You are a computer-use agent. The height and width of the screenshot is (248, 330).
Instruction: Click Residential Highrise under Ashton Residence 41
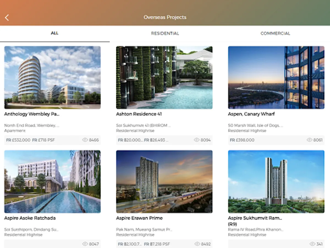click(135, 131)
